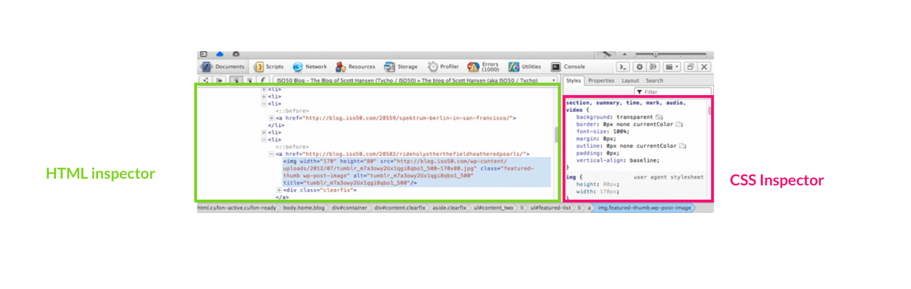
Task: Click the Errors warning icon
Action: (473, 67)
